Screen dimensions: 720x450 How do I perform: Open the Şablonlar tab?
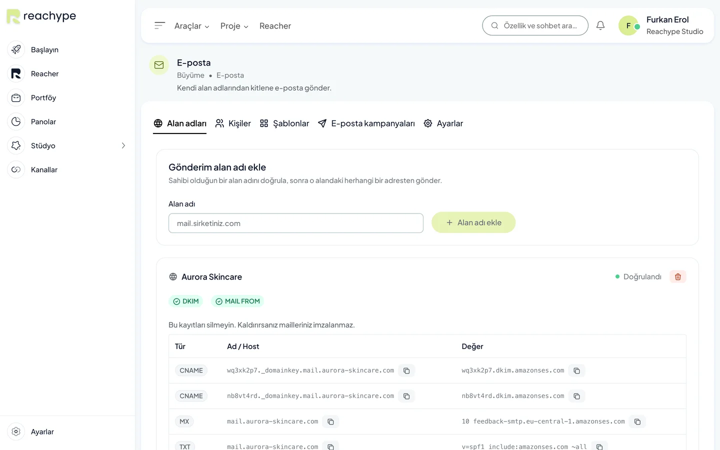[284, 123]
